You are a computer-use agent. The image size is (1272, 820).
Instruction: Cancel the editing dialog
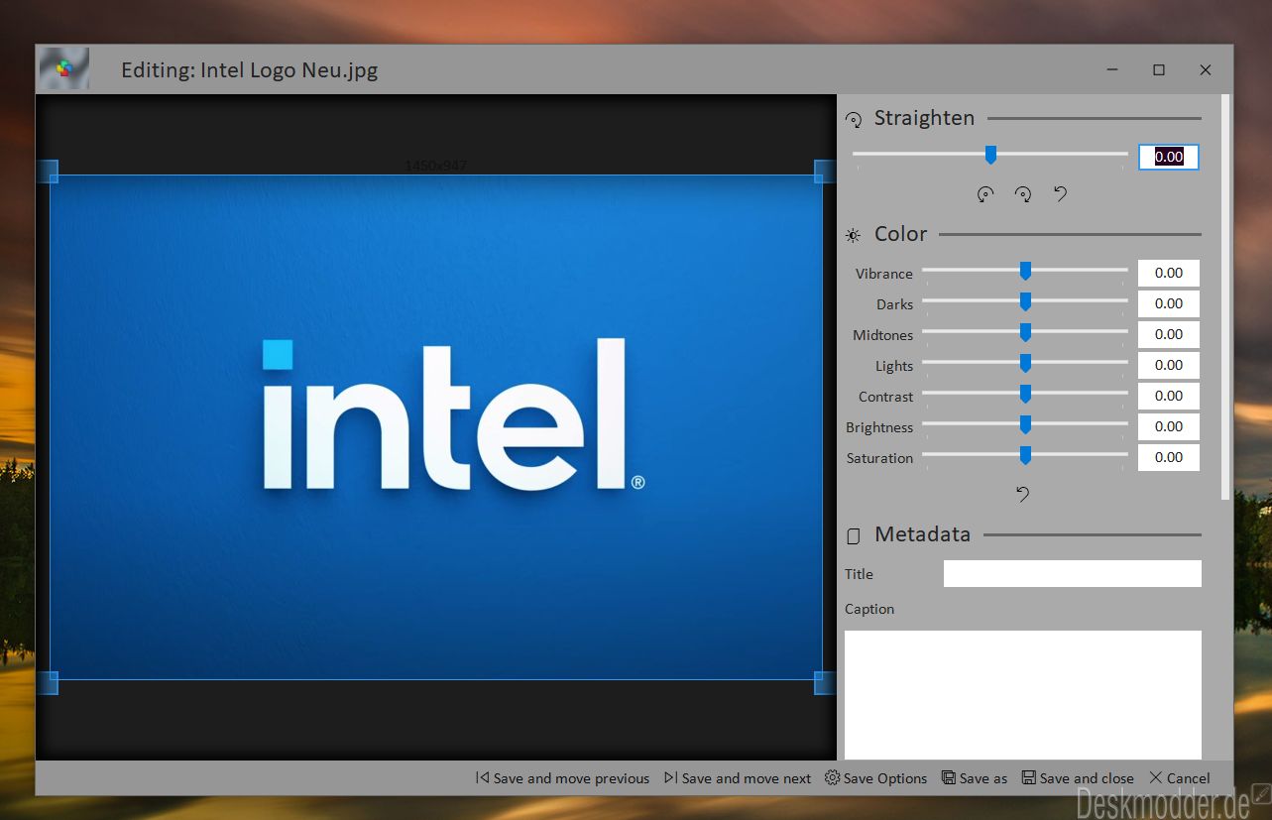click(x=1180, y=778)
